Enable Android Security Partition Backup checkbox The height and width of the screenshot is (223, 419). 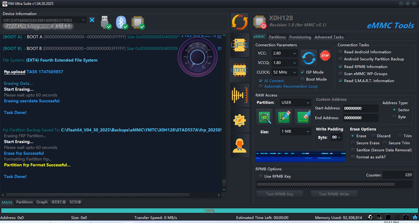340,59
